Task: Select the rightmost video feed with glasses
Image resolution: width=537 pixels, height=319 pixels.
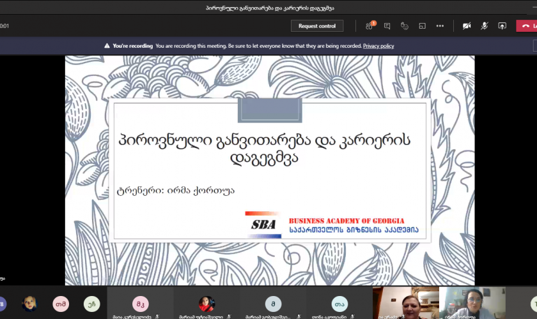Action: click(472, 302)
